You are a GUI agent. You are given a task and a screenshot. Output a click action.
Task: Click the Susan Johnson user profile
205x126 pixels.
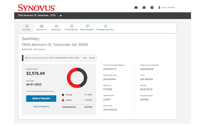(166, 7)
